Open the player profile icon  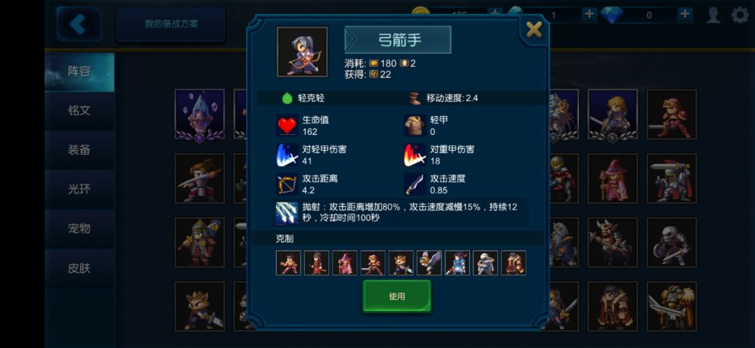tap(713, 15)
